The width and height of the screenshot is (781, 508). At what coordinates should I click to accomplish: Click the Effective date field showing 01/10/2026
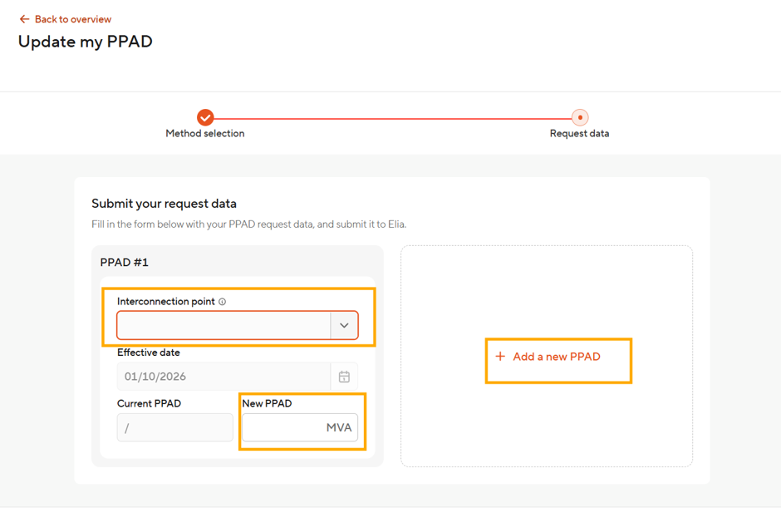(223, 377)
